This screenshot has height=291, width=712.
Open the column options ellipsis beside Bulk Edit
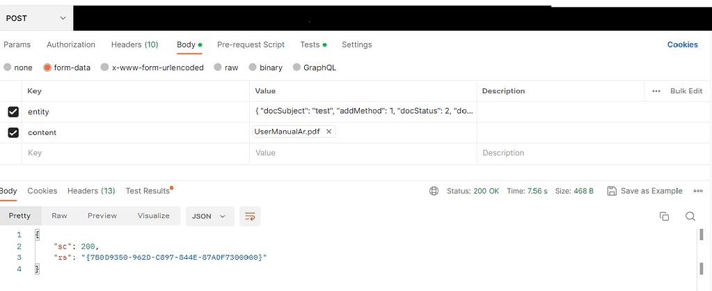pos(656,91)
